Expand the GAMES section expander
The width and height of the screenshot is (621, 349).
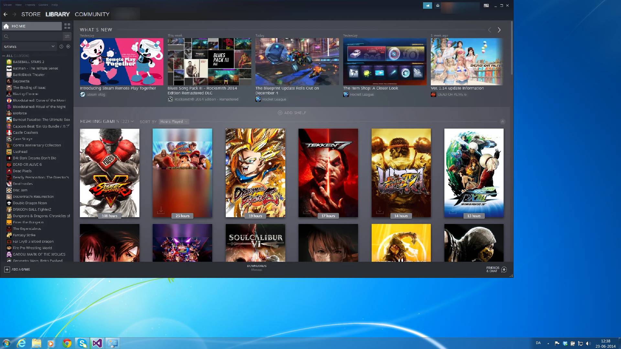coord(52,47)
